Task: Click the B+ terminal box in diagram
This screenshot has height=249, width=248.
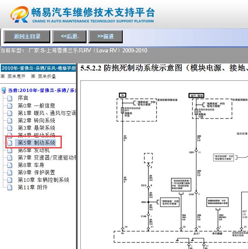Action: click(x=122, y=95)
